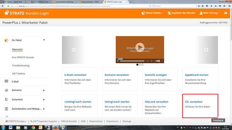Adjust the video volume bars

pos(157,61)
